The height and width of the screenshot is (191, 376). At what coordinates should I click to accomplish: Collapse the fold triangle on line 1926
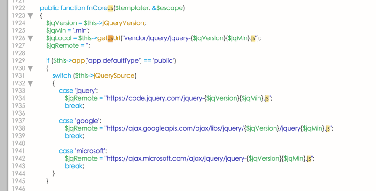click(x=30, y=38)
